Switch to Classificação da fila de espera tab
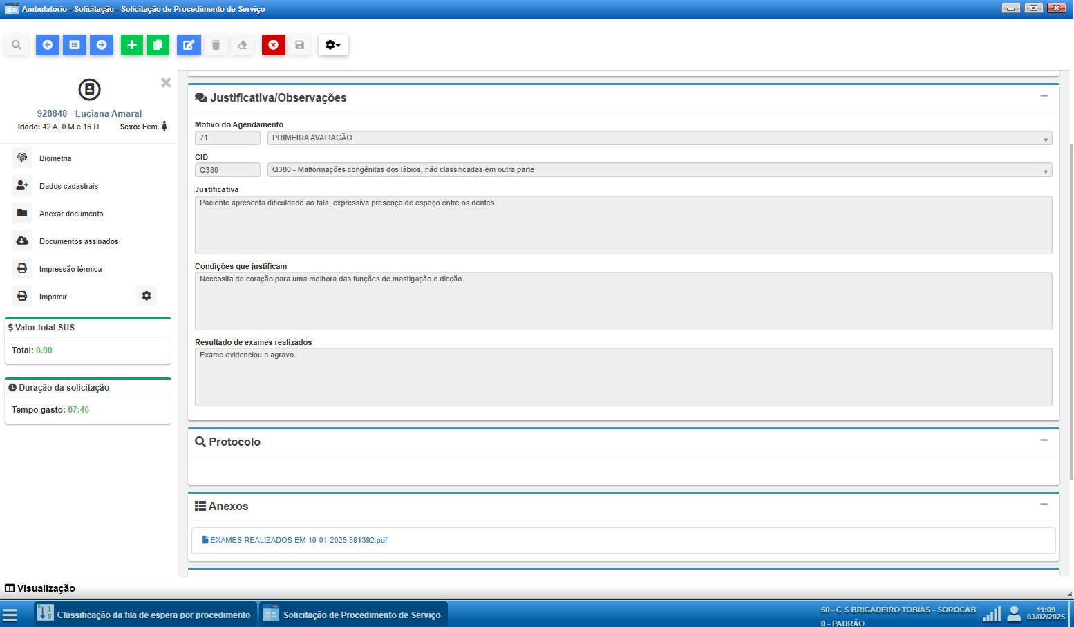 146,615
